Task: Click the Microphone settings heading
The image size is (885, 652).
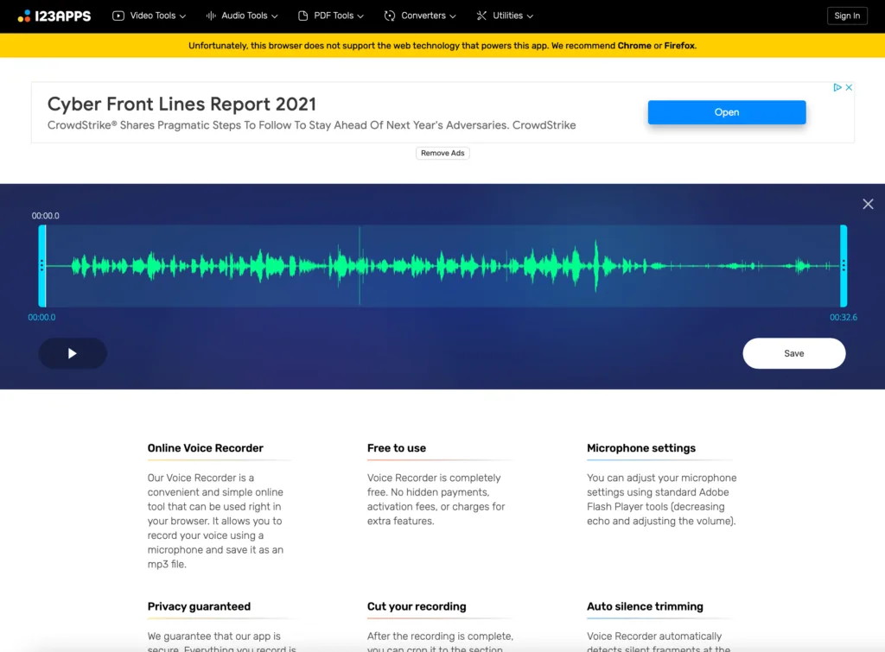Action: pyautogui.click(x=641, y=448)
